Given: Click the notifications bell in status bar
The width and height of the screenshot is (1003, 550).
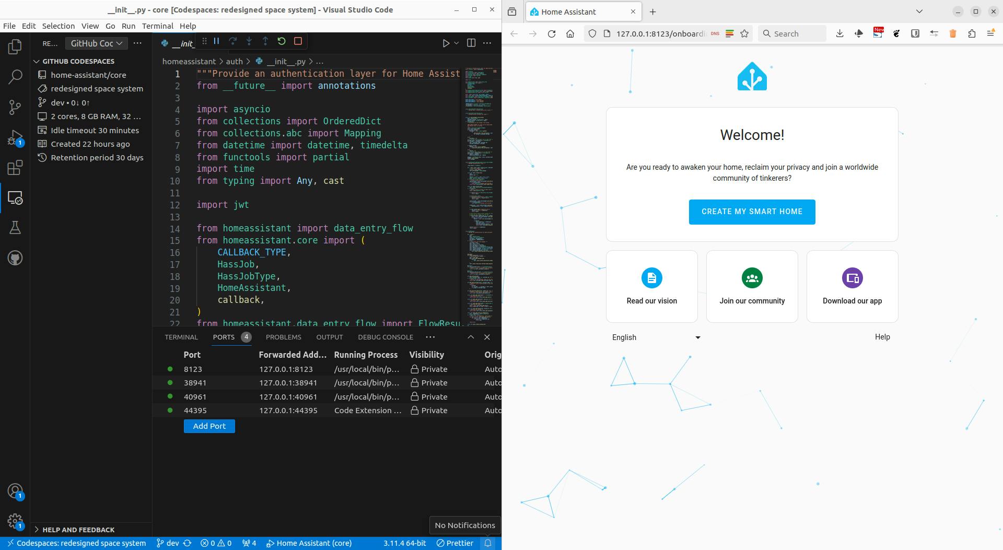Looking at the screenshot, I should [488, 543].
